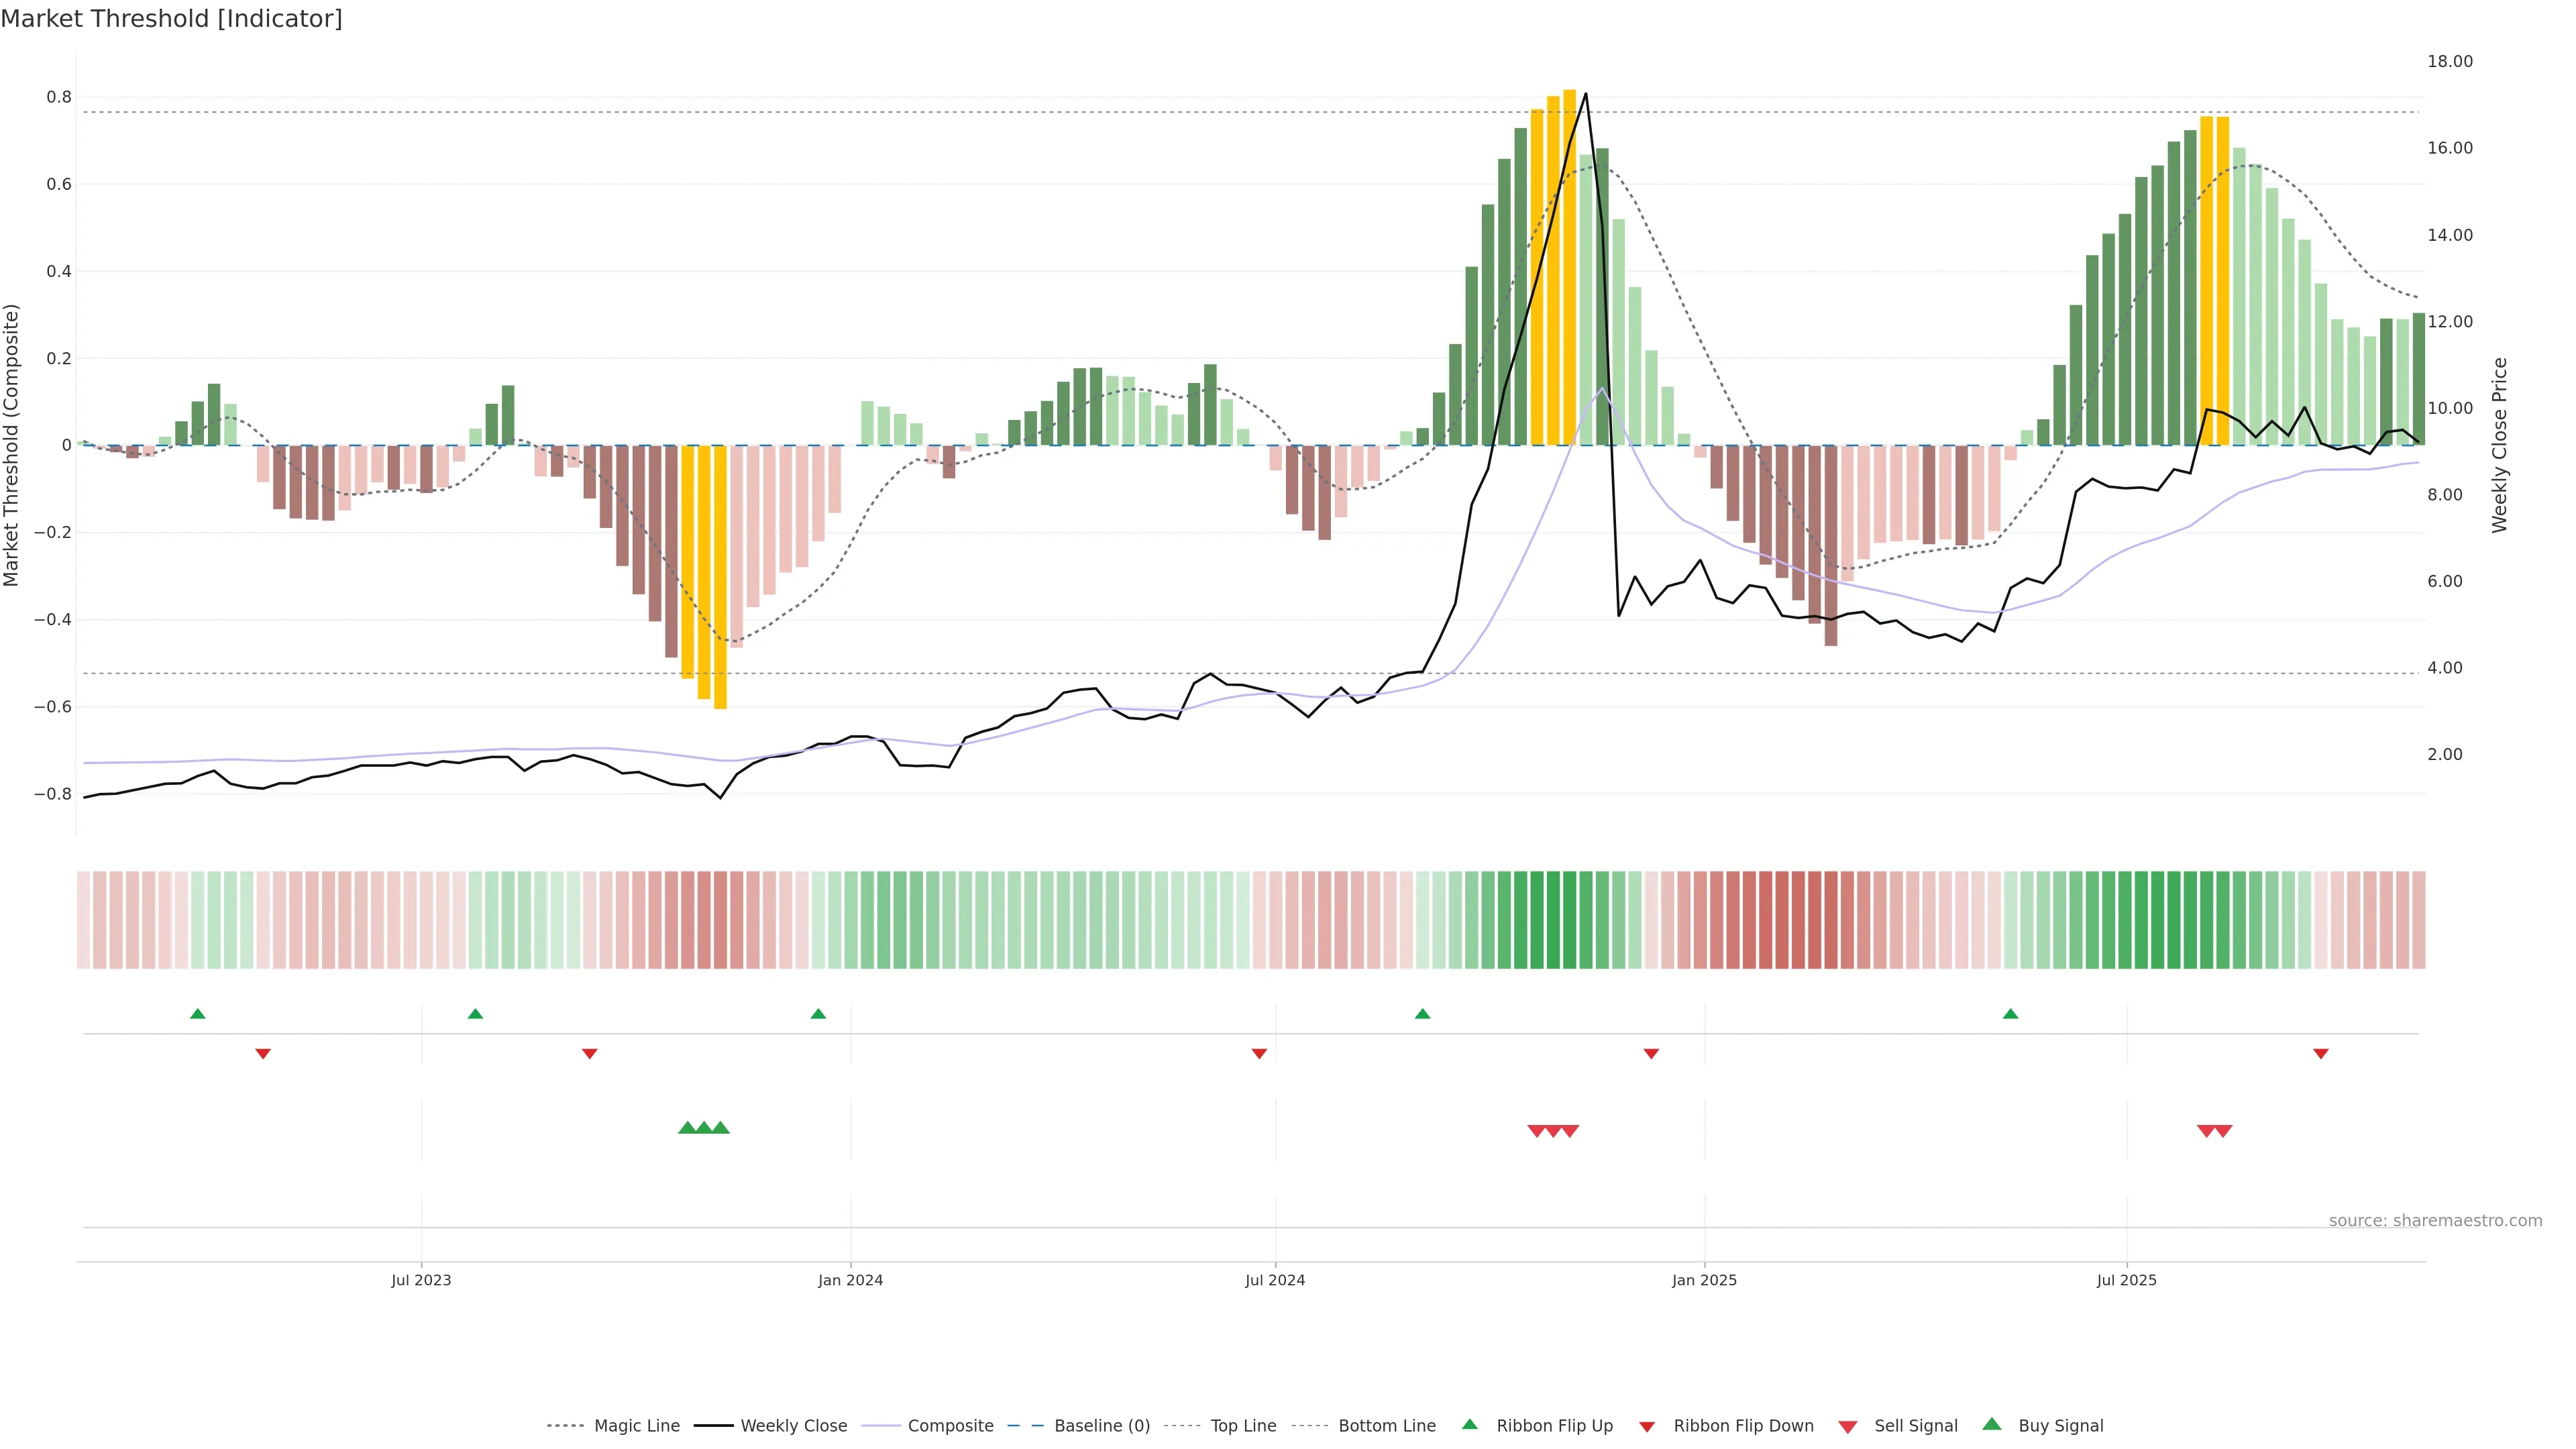Click the Ribbon Flip Up legend triangle icon
Image resolution: width=2576 pixels, height=1449 pixels.
tap(1469, 1425)
